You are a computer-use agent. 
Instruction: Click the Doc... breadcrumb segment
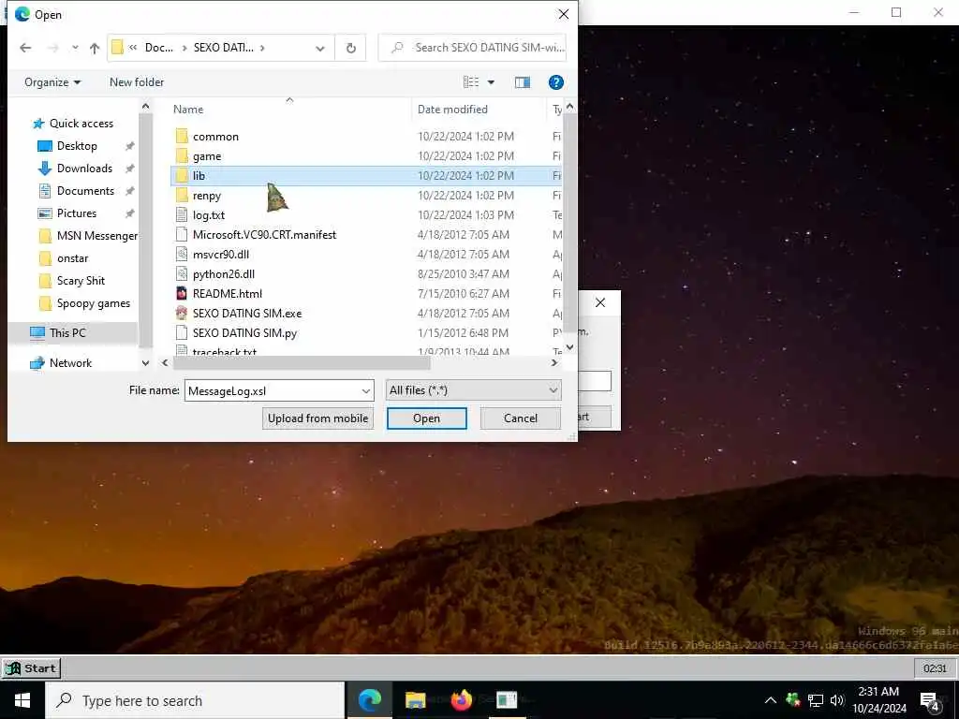(x=158, y=48)
